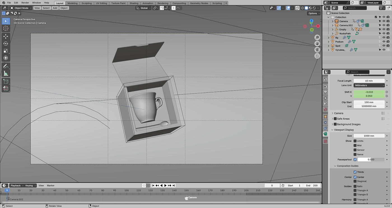Switch to the Shading workspace tab
392x208 pixels.
coord(134,3)
